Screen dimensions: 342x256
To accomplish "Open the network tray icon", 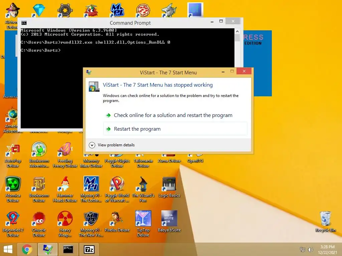I will pyautogui.click(x=303, y=249).
